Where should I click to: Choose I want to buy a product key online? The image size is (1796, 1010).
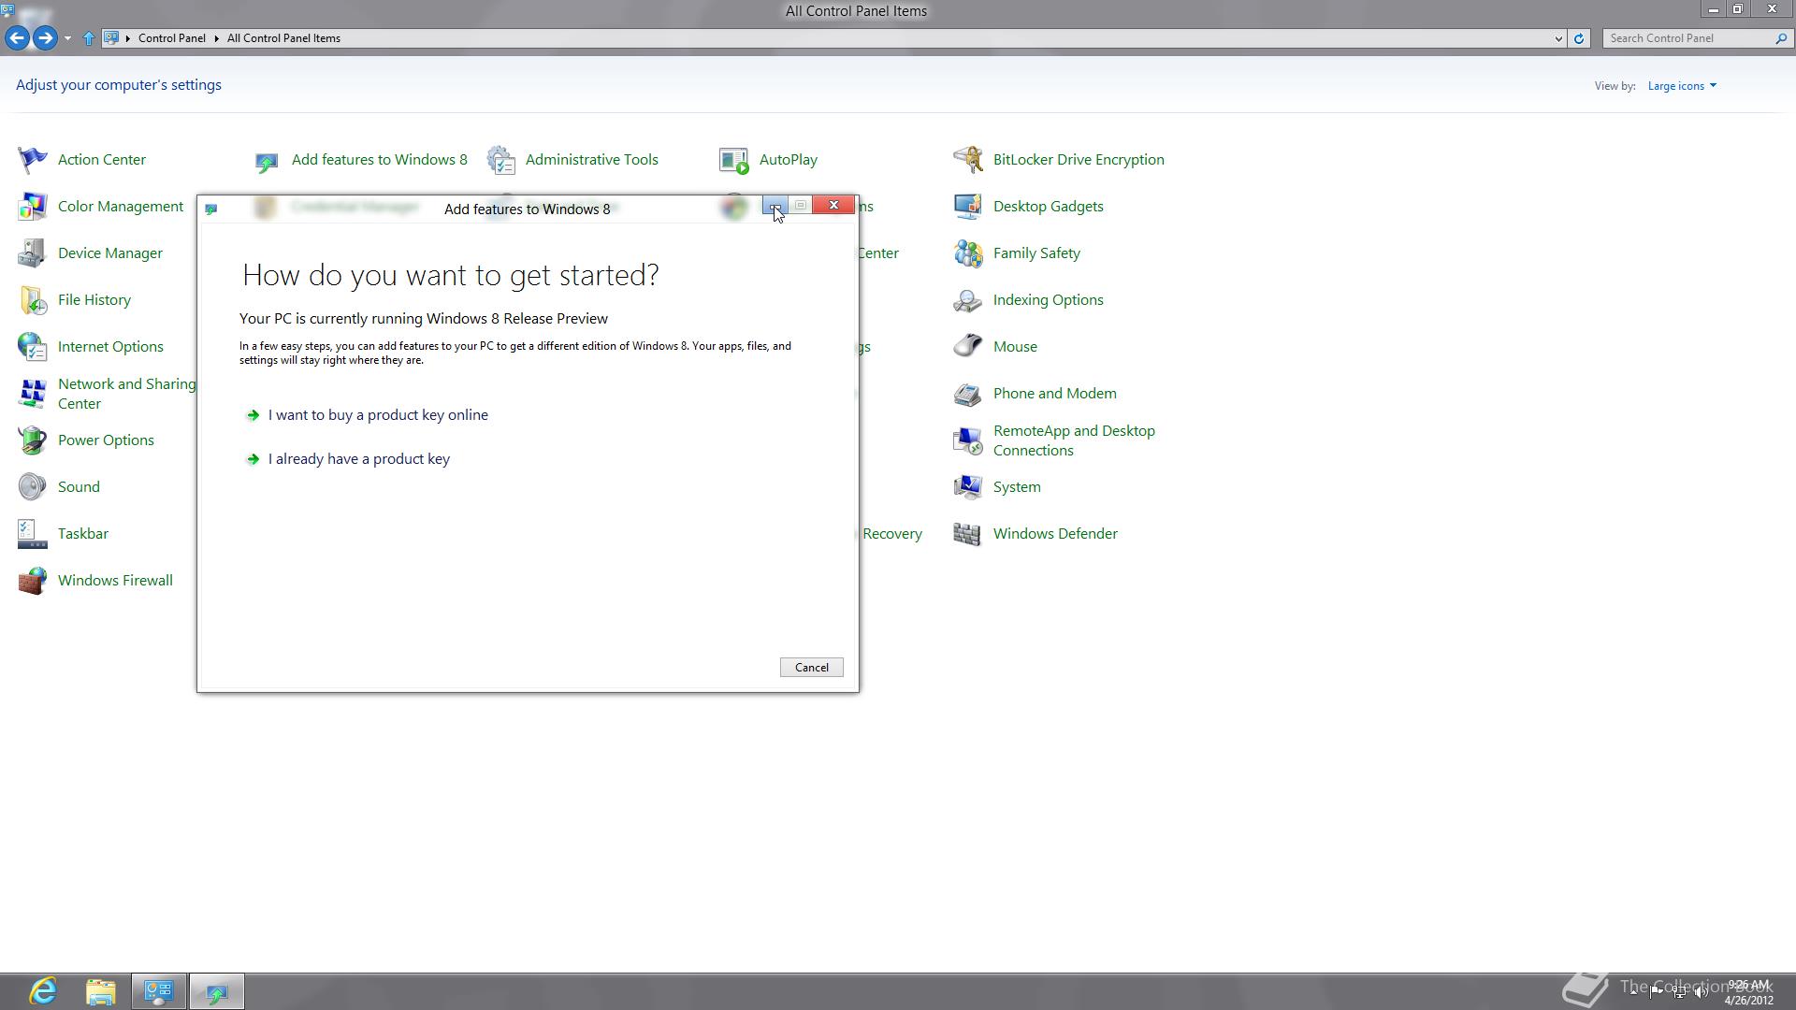(x=378, y=415)
